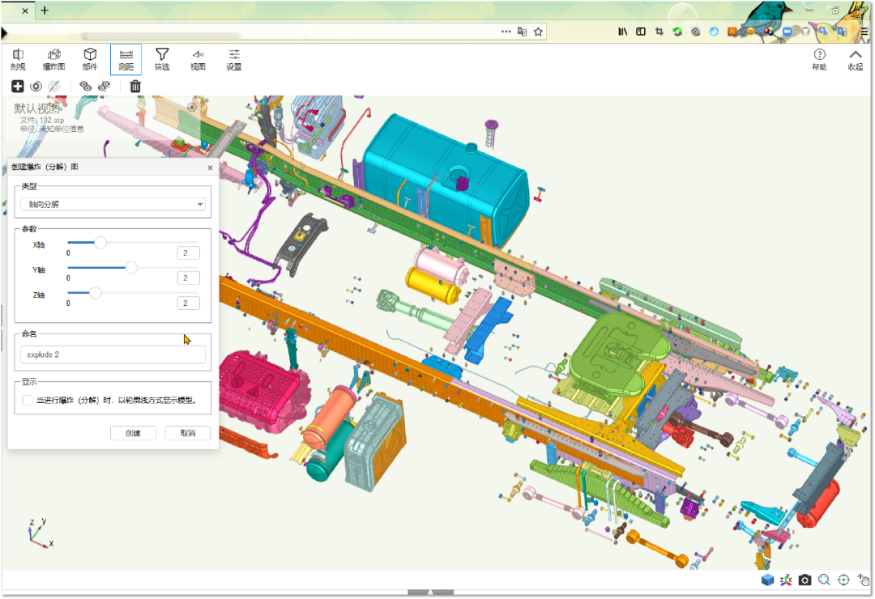Click the screenshot crop extension icon
This screenshot has height=599, width=875.
tap(659, 32)
